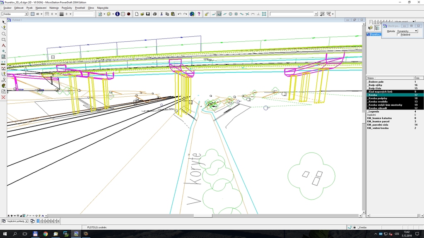Viewport: 424px width, 238px height.
Task: Open the Nástroje menu
Action: 54,8
